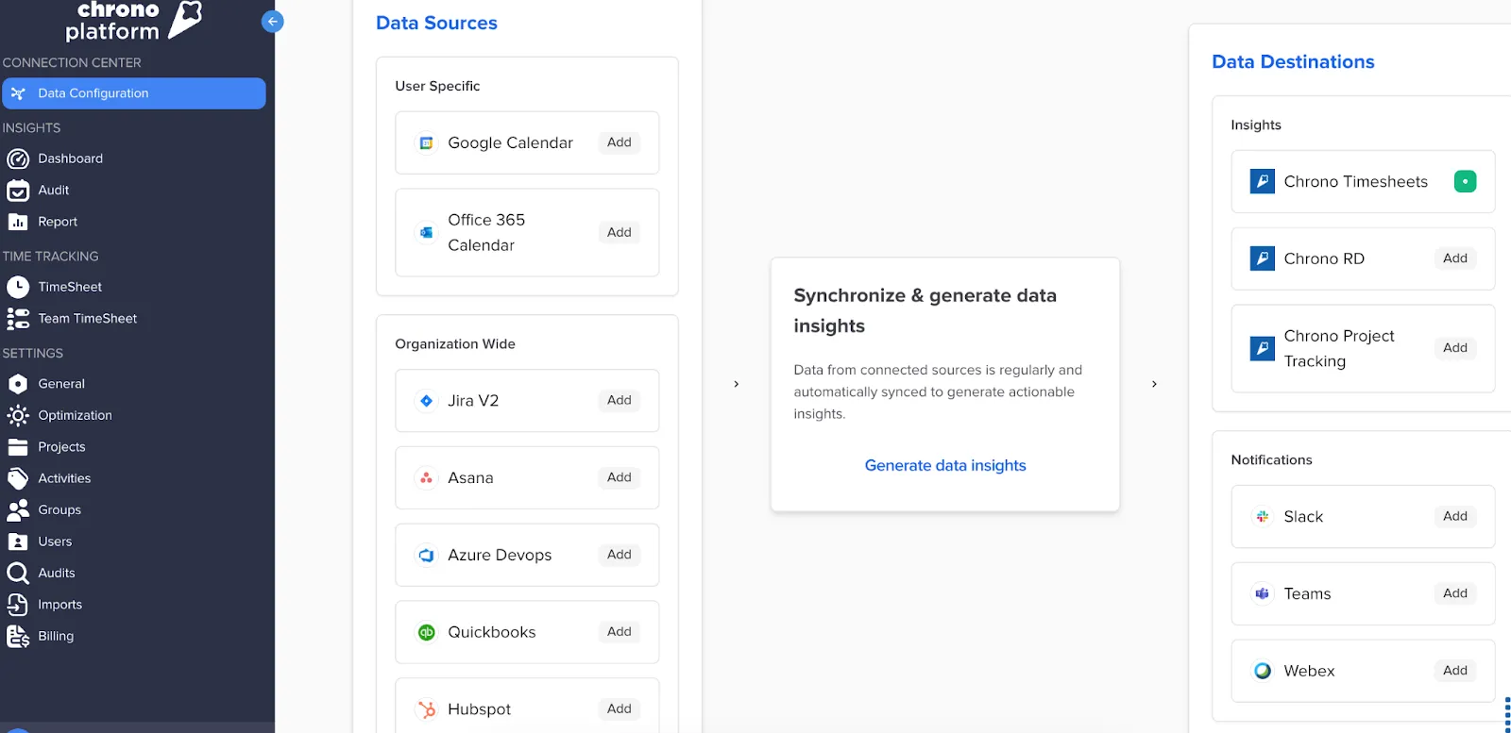This screenshot has height=733, width=1511.
Task: Click the Google Calendar logo icon
Action: click(426, 143)
